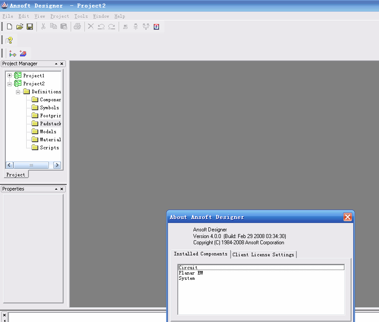Viewport: 379px width, 322px height.
Task: Collapse the Definitions folder node
Action: pos(18,92)
